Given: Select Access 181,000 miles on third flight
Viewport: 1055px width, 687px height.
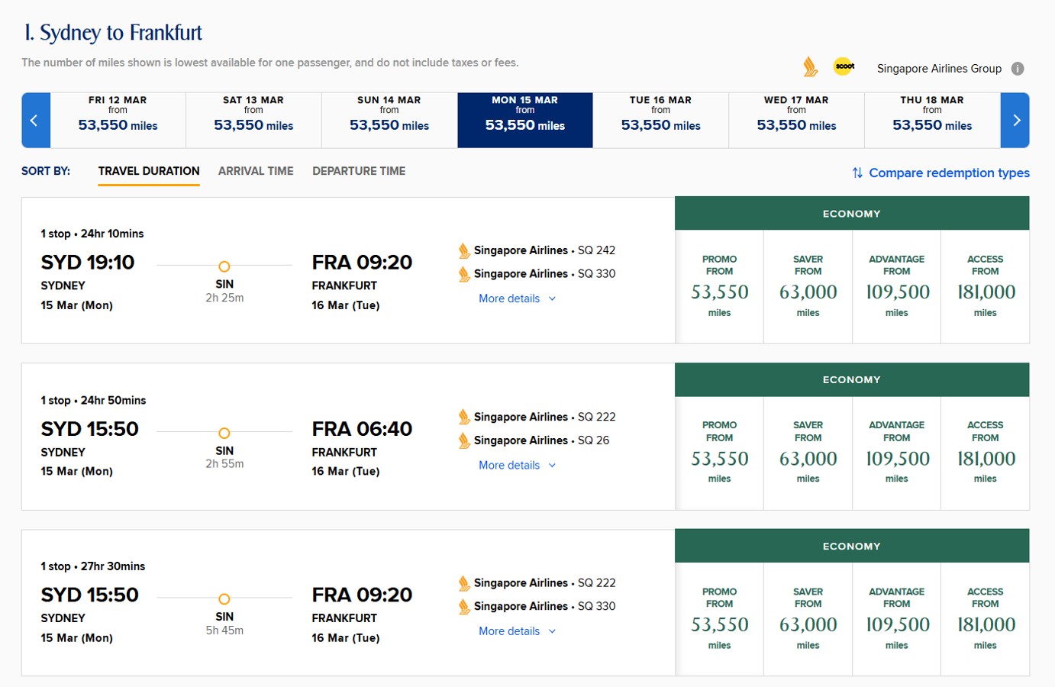Looking at the screenshot, I should pos(986,619).
